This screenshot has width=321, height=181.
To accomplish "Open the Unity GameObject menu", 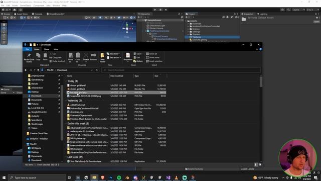I will 26,6.
